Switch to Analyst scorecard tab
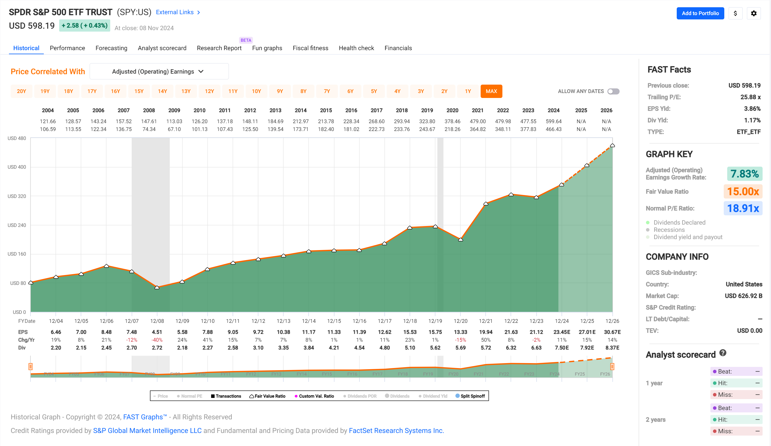The image size is (771, 446). tap(162, 48)
